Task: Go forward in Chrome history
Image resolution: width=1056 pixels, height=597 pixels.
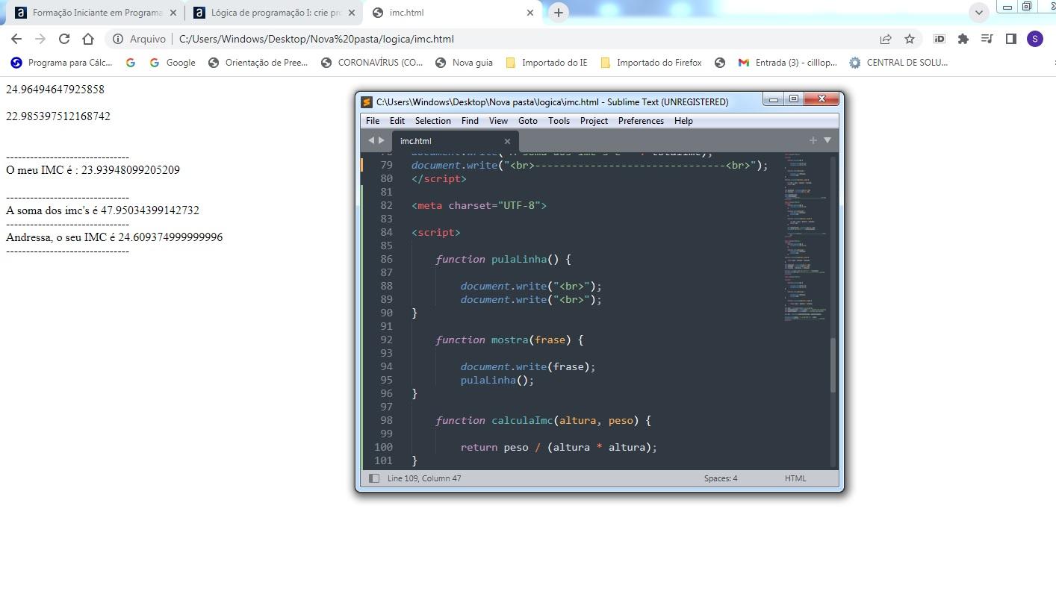Action: click(40, 39)
